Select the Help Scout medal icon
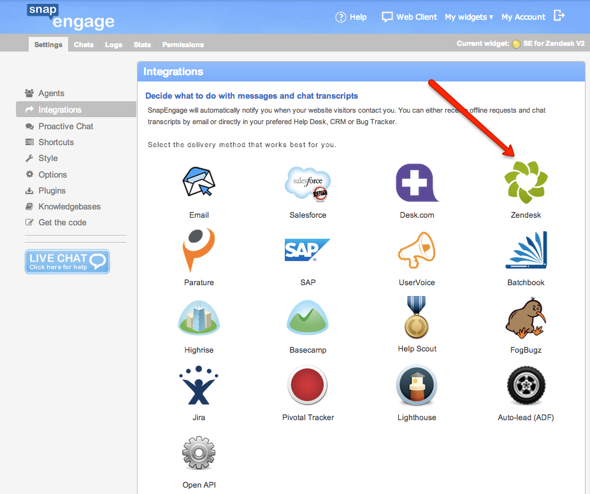This screenshot has height=494, width=590. coord(417,317)
